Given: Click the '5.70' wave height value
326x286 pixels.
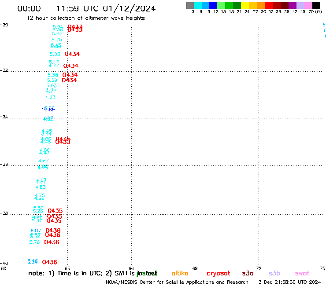Looking at the screenshot, I should tap(56, 40).
